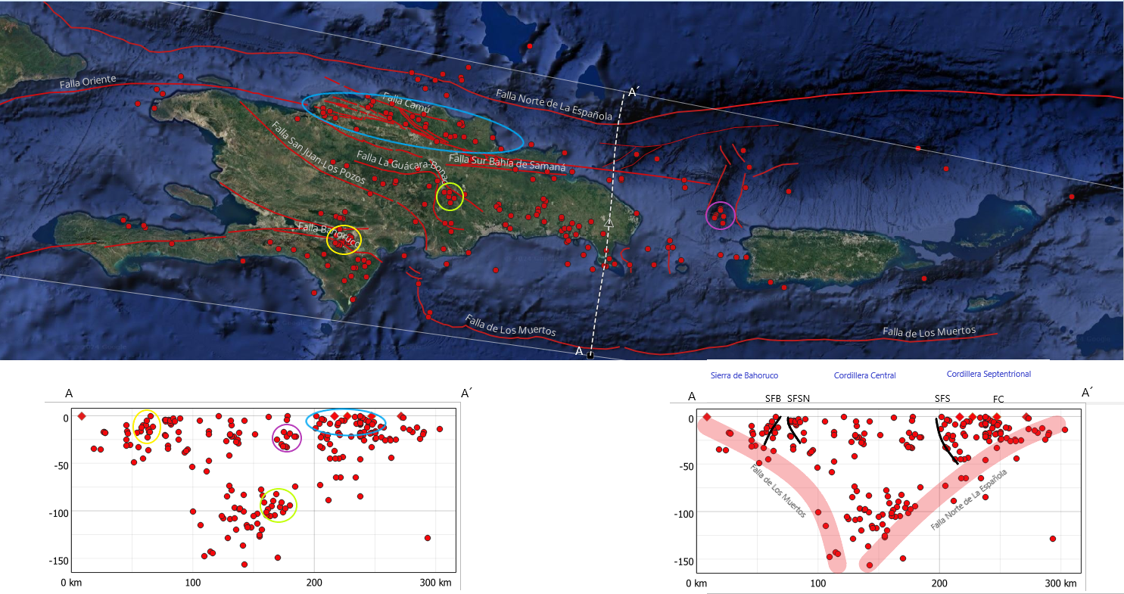Click the 'Falla Camú' label on map
The image size is (1124, 594).
406,103
